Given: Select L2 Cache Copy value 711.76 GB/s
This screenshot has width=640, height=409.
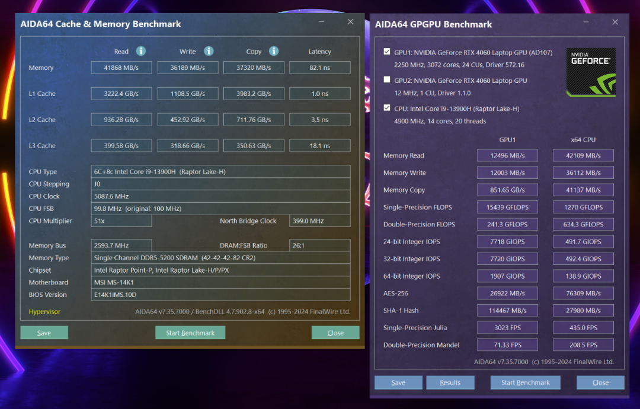Looking at the screenshot, I should (254, 120).
